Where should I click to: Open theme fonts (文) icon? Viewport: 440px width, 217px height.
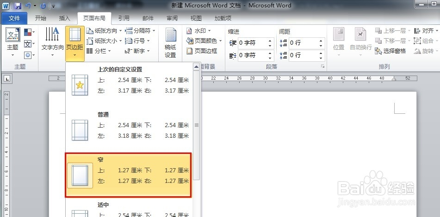(29, 44)
